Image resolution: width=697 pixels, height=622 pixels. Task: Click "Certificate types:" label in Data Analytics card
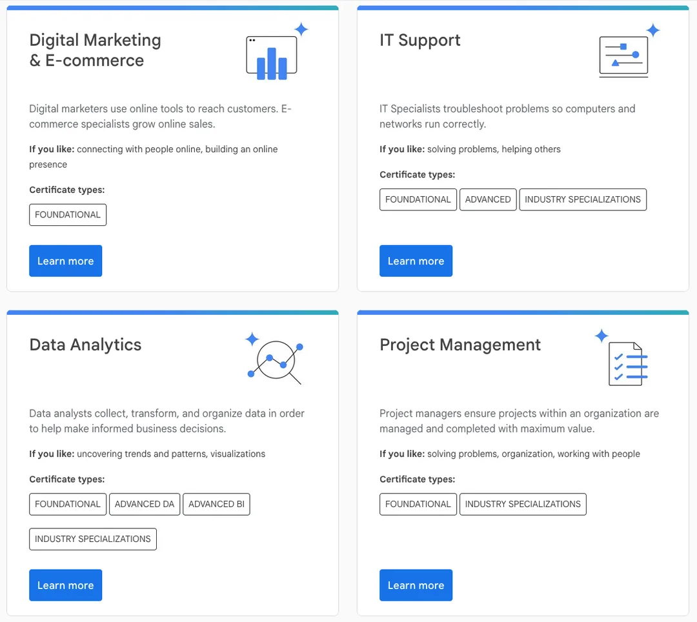point(67,479)
